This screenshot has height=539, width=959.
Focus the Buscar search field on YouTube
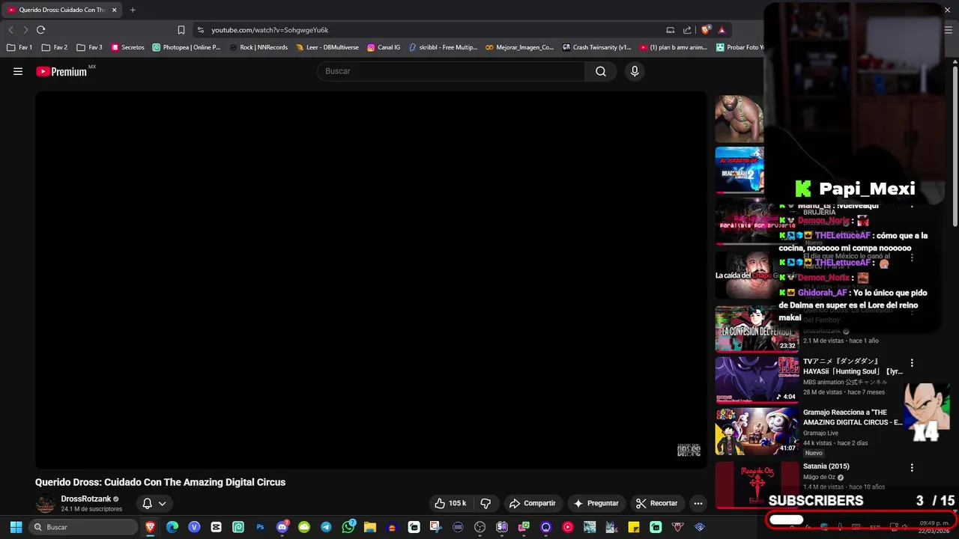pos(452,71)
